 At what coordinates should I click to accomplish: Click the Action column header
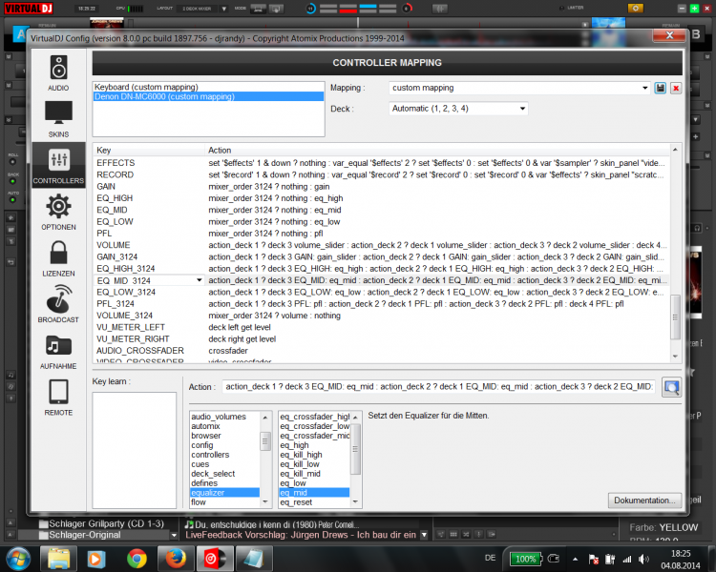coord(437,150)
